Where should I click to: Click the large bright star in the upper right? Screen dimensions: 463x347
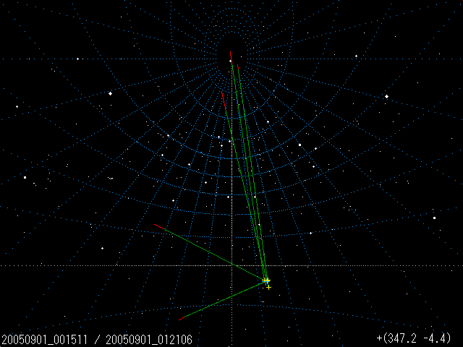386,96
